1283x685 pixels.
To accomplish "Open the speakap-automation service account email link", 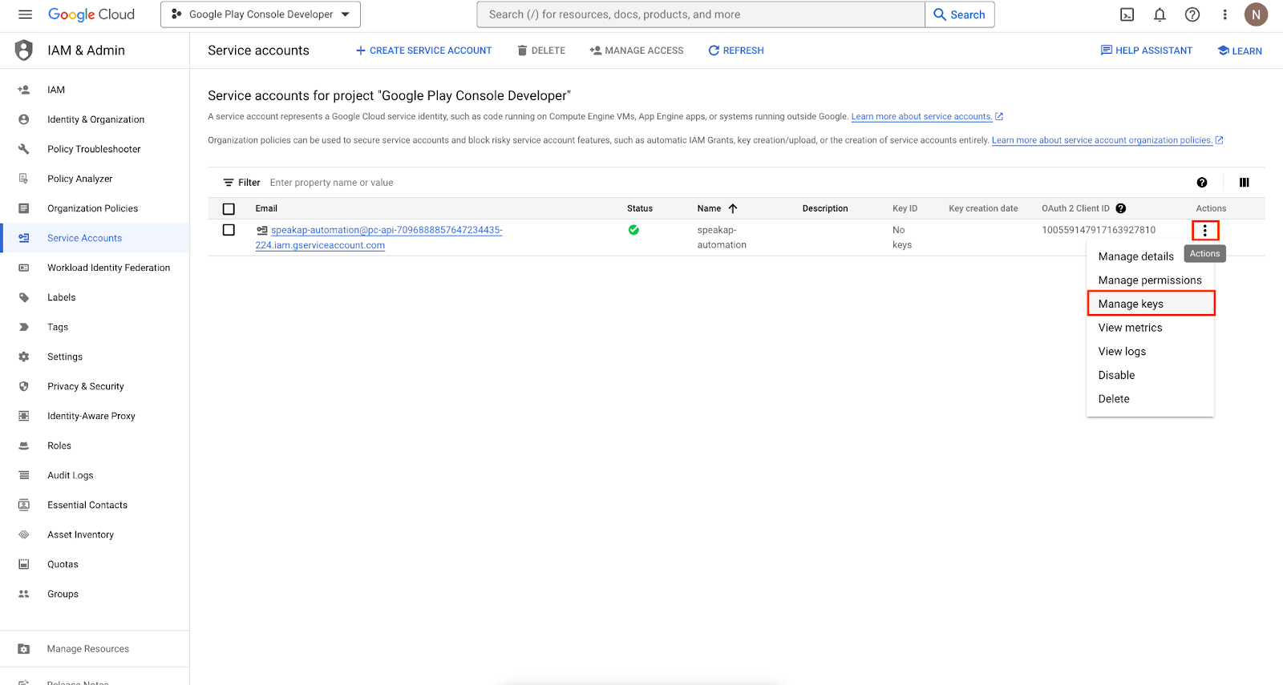I will 379,237.
